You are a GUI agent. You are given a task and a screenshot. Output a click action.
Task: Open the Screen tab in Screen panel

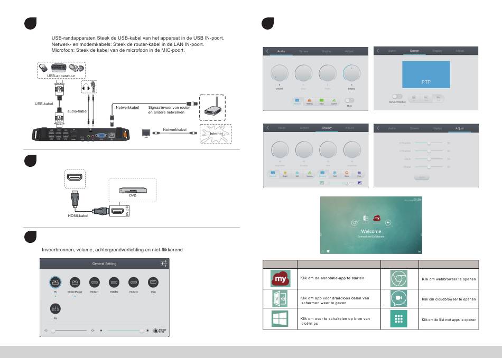coord(414,51)
